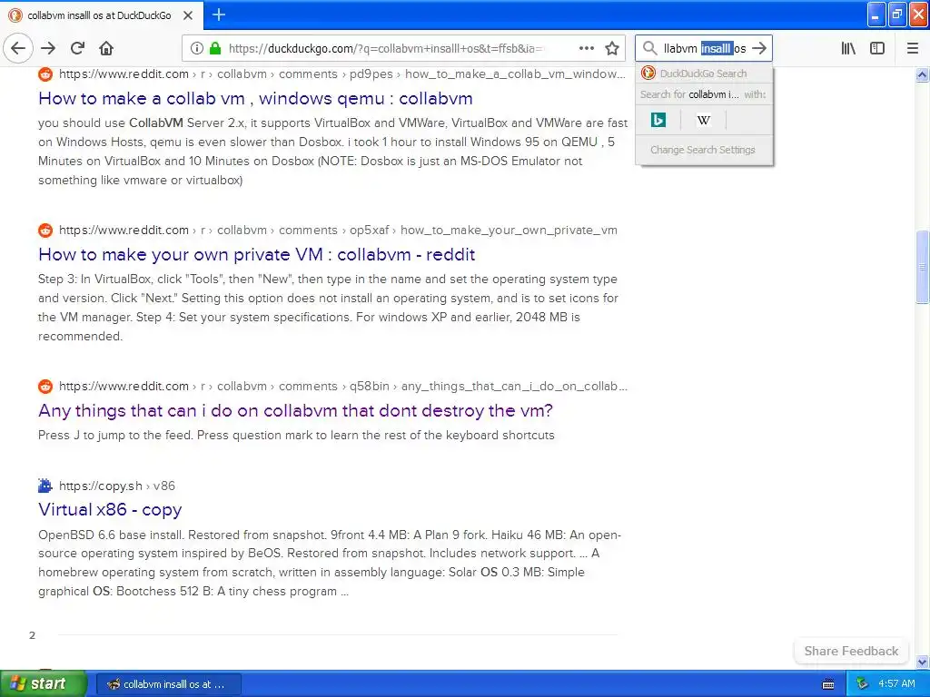This screenshot has width=930, height=697.
Task: Click the system tray network icon
Action: 863,684
